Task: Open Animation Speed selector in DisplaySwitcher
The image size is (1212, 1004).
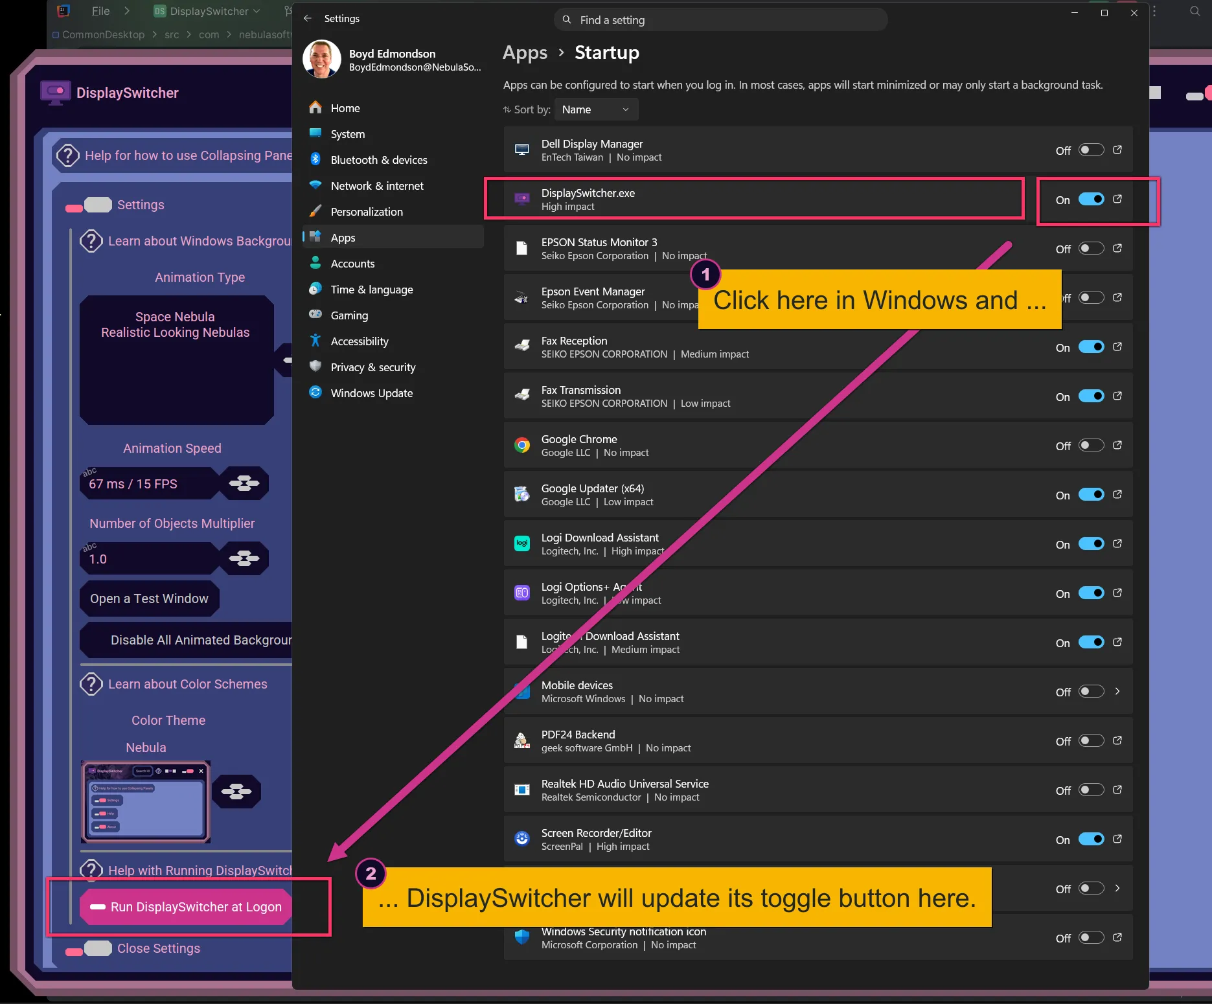Action: (x=244, y=483)
